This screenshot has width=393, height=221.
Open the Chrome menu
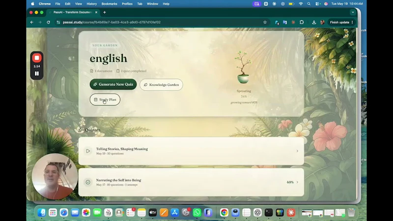click(45, 4)
